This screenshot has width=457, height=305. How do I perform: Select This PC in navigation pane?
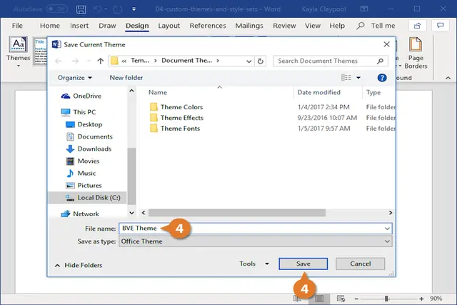point(79,112)
